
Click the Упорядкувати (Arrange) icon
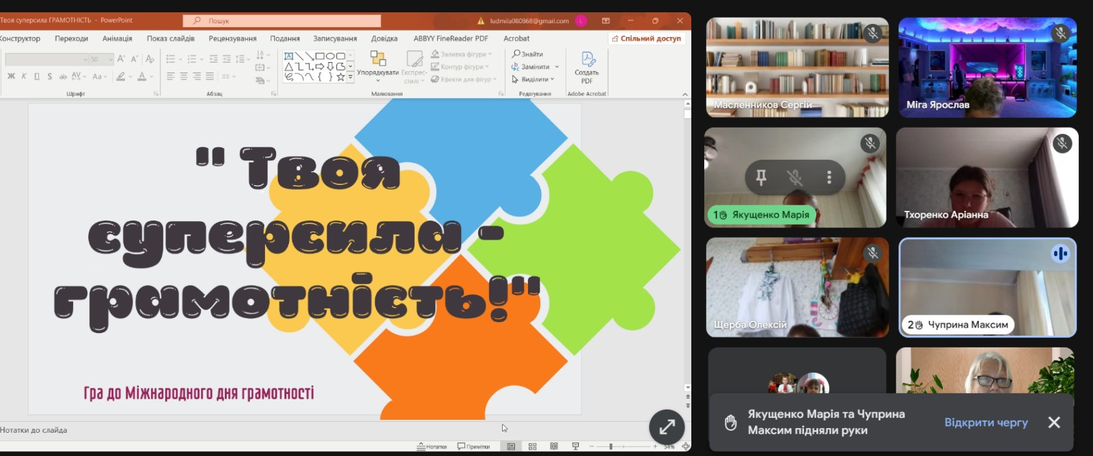[x=378, y=59]
